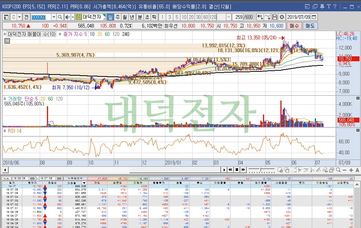Click the overlay chart window icon
The height and width of the screenshot is (228, 361).
286,170
